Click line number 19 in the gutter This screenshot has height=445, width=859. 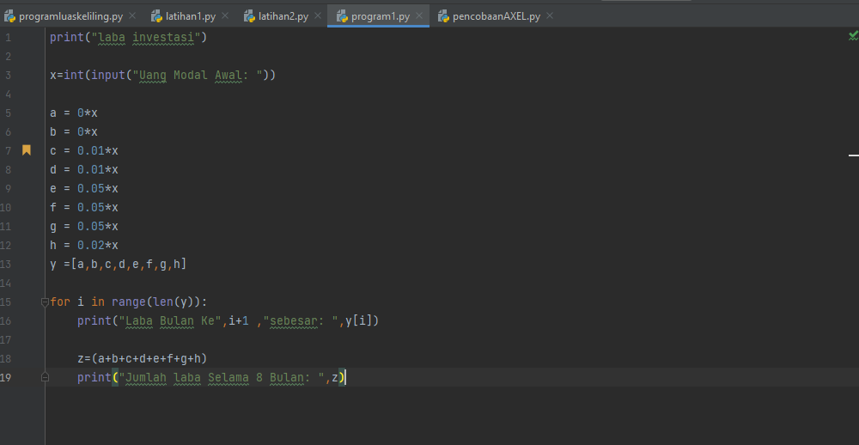click(x=5, y=378)
